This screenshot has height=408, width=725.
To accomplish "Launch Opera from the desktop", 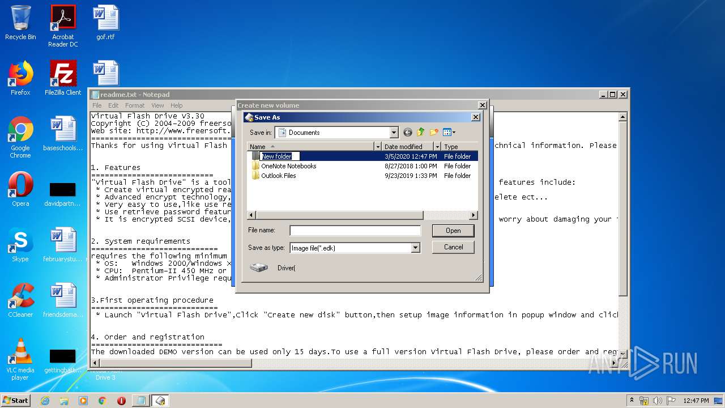I will click(x=20, y=189).
